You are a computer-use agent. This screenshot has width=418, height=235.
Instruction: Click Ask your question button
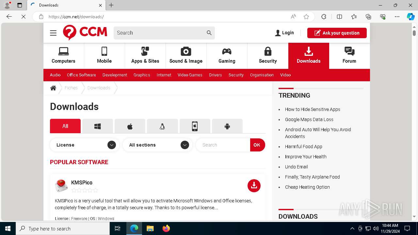click(337, 33)
